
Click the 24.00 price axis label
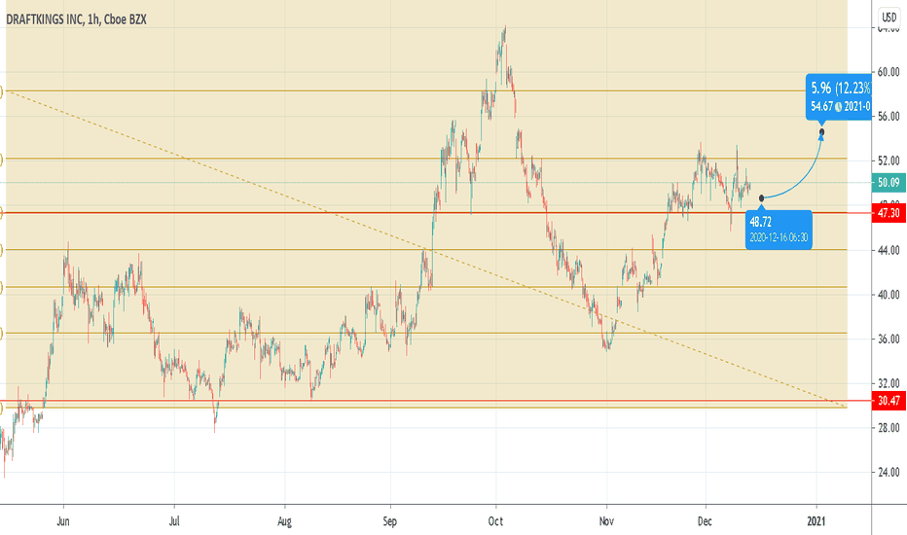tap(889, 472)
